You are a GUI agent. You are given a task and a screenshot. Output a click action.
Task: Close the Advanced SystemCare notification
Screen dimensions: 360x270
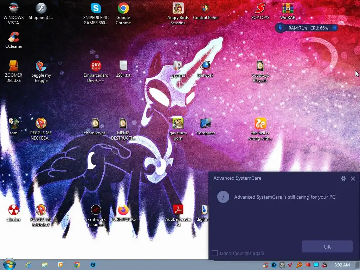(353, 178)
